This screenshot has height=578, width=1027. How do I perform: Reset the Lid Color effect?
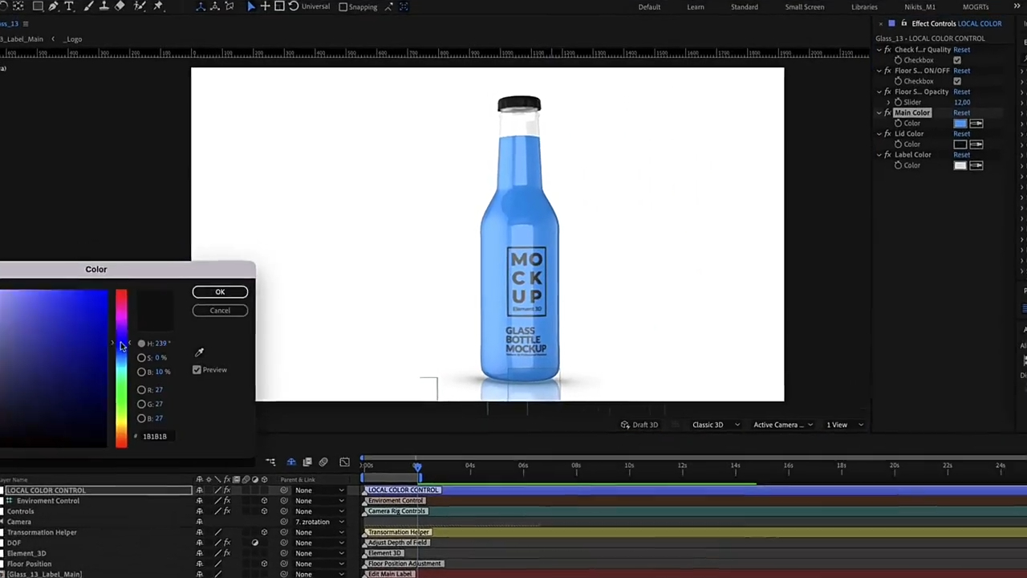pos(961,134)
